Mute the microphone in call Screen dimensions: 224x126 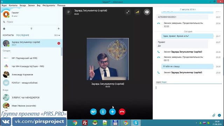tap(103, 112)
